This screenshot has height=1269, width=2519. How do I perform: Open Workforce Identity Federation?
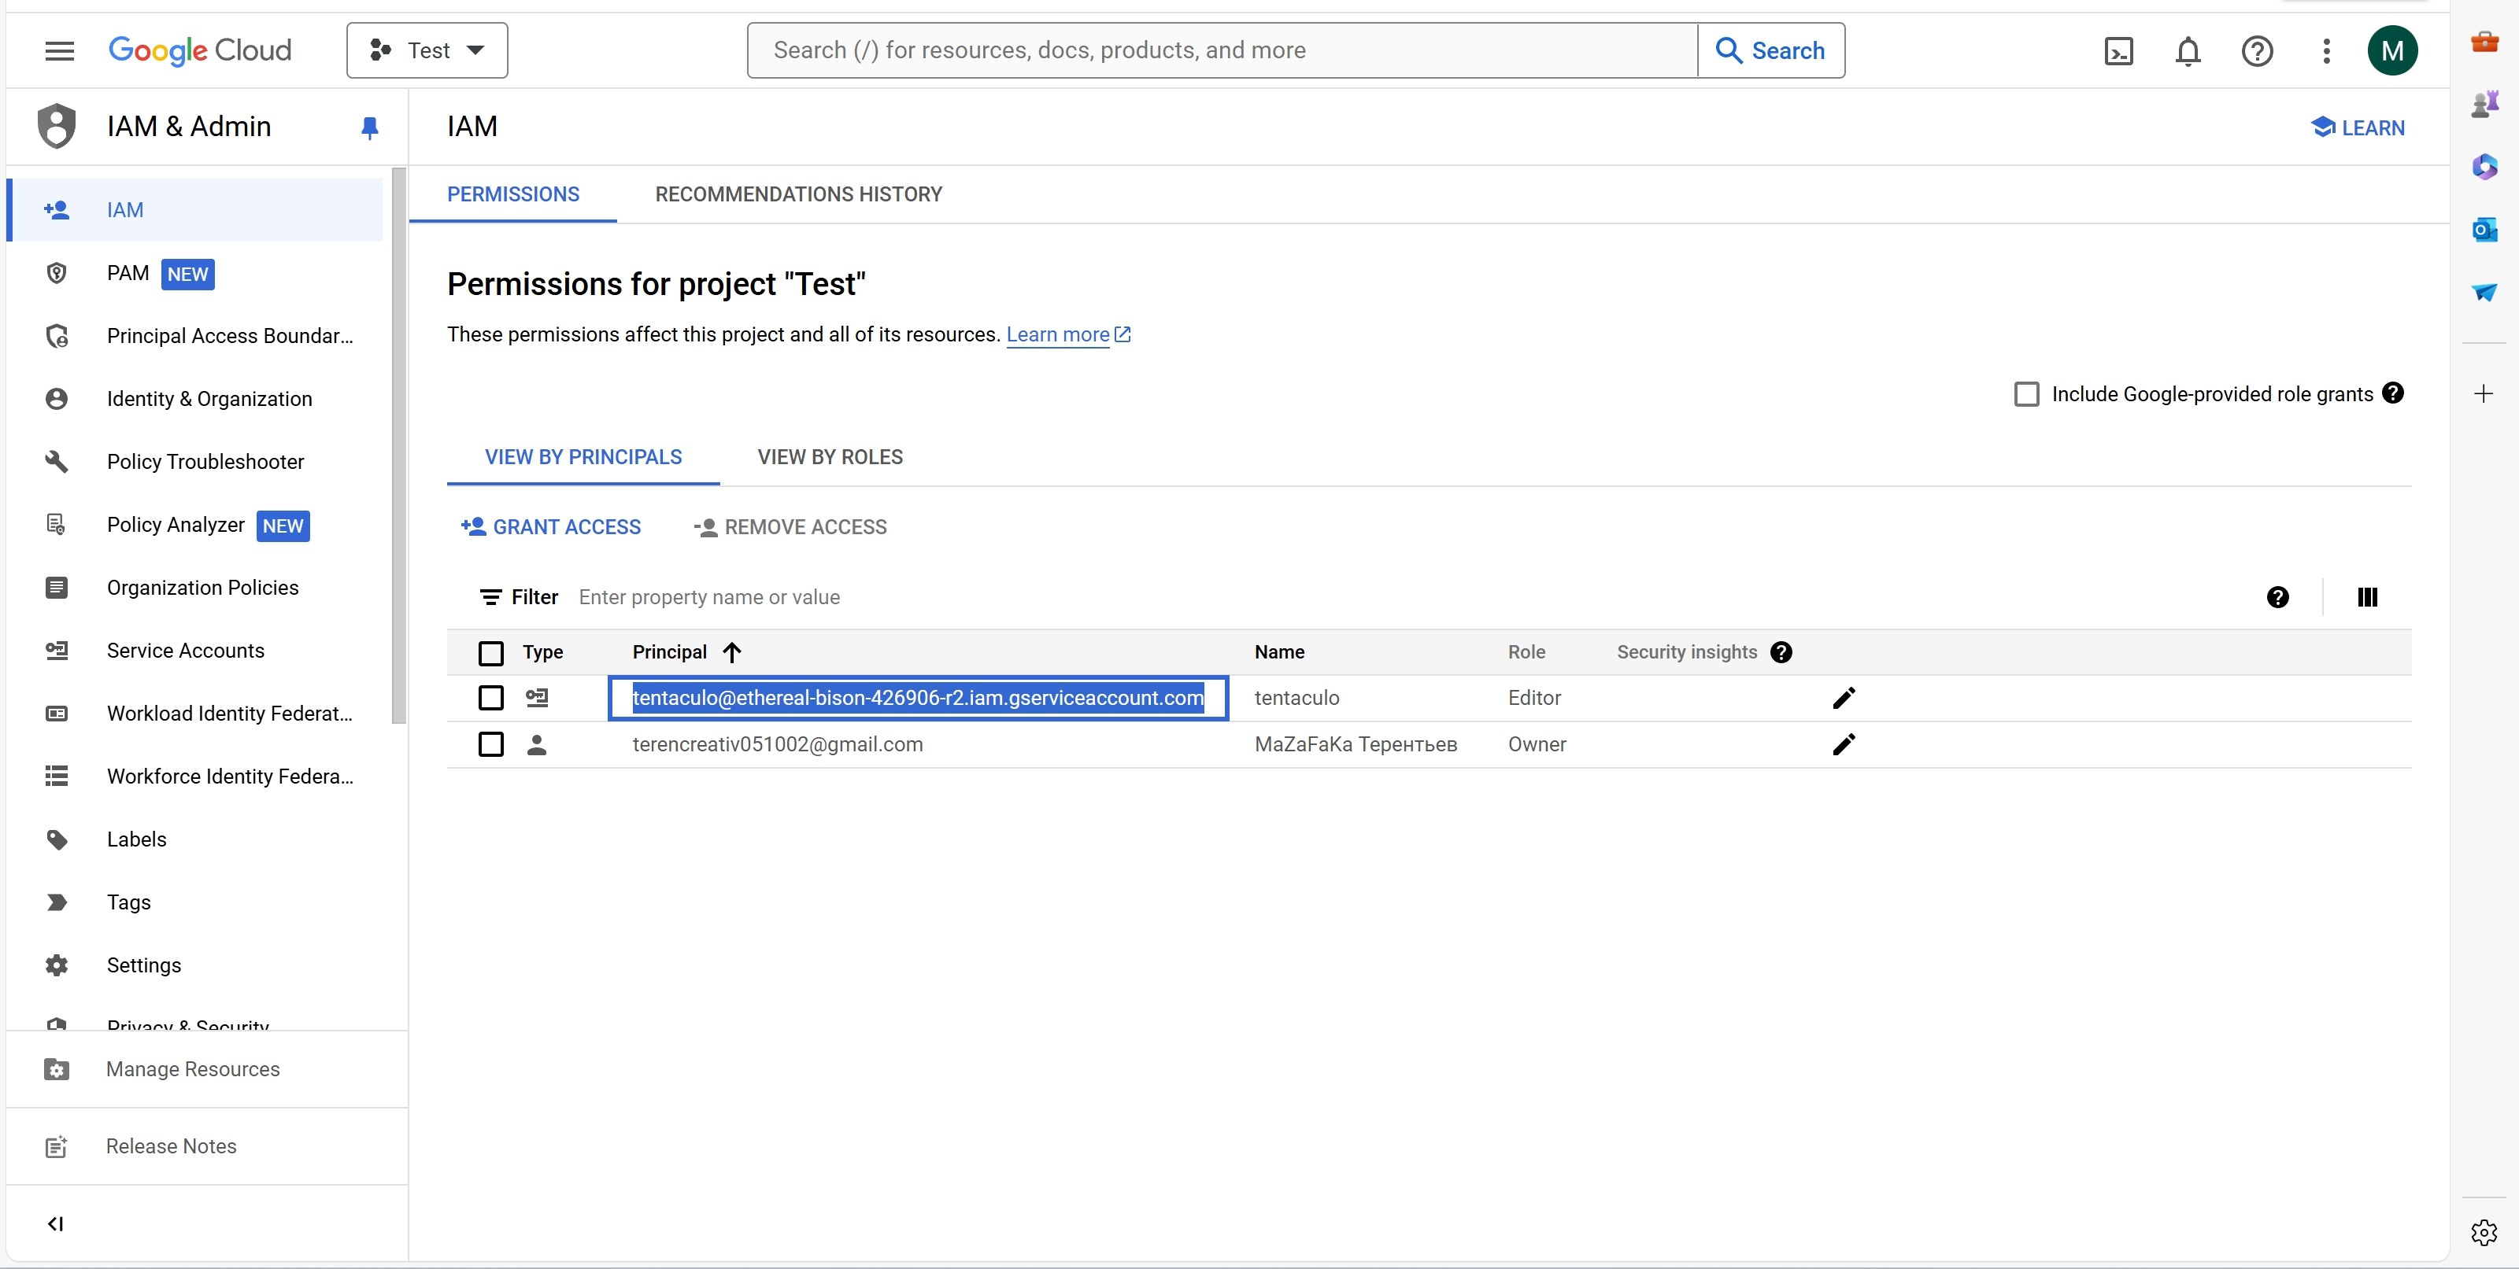pos(195,777)
